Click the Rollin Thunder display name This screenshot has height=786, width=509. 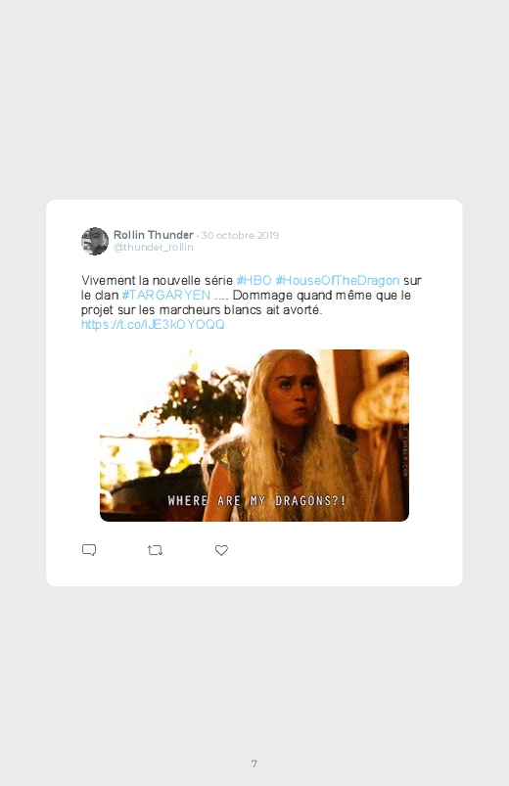(154, 235)
